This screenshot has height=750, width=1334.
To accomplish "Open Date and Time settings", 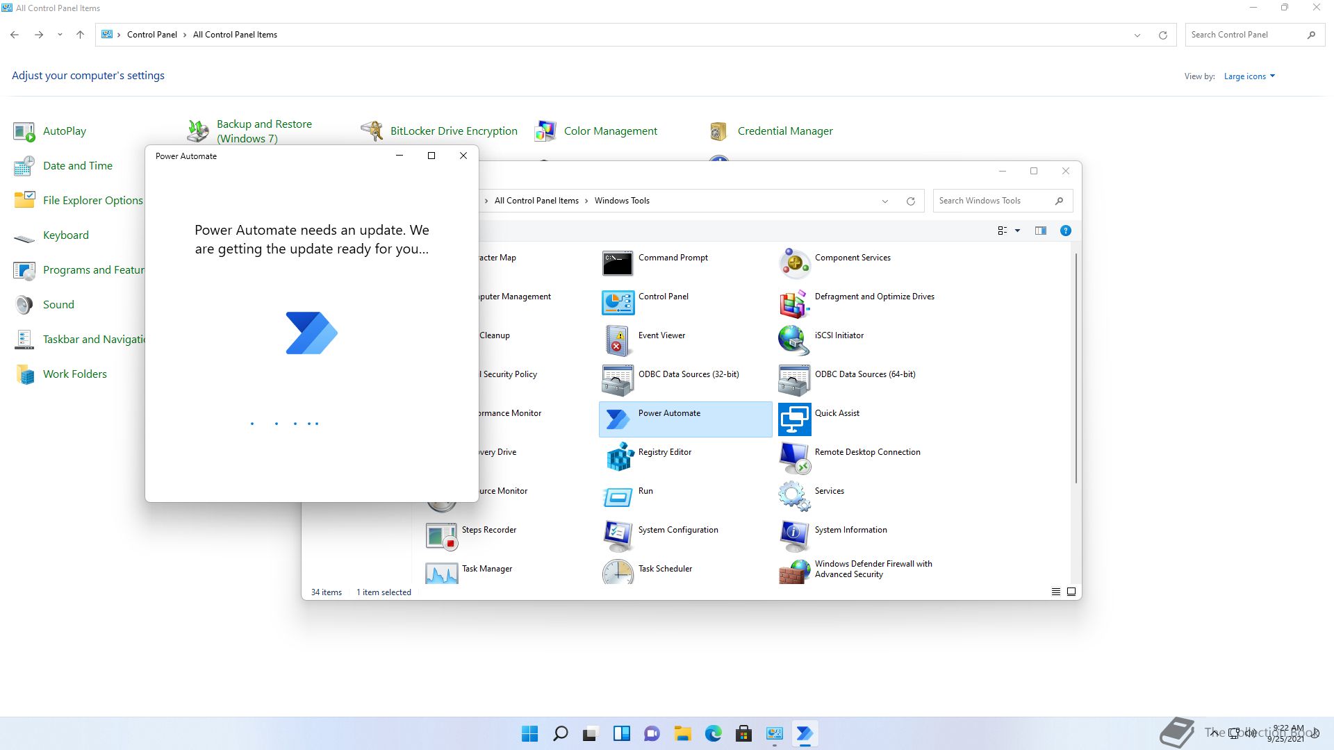I will (63, 166).
